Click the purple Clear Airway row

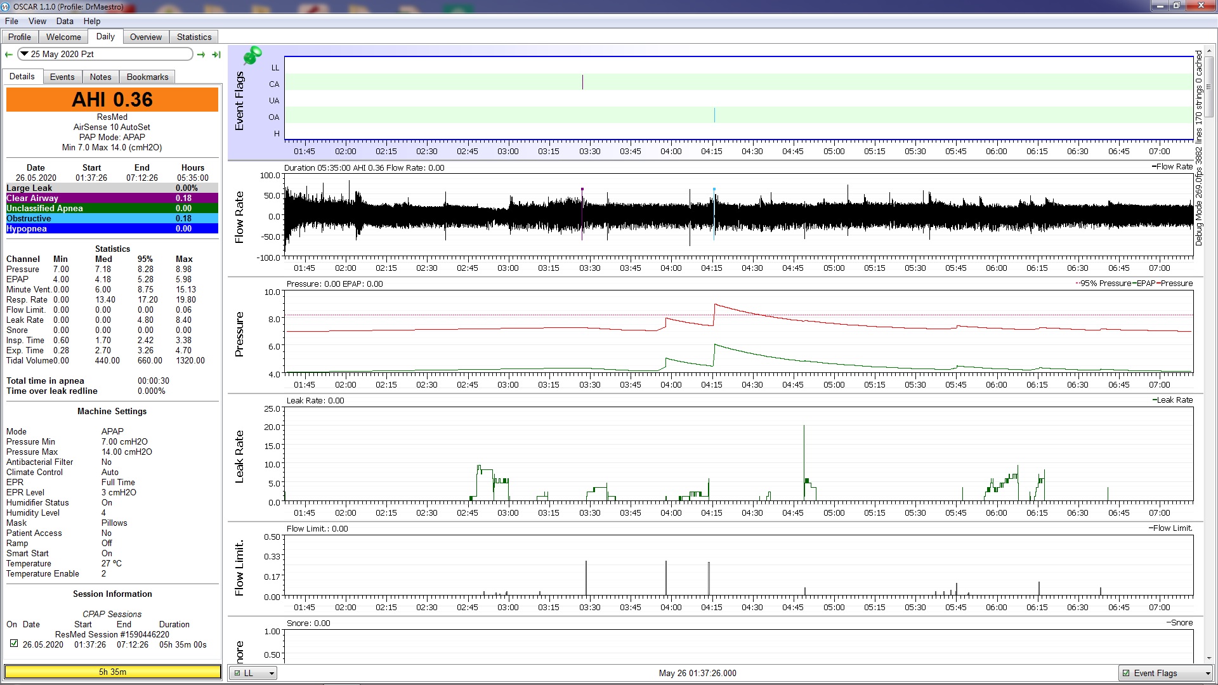(112, 198)
